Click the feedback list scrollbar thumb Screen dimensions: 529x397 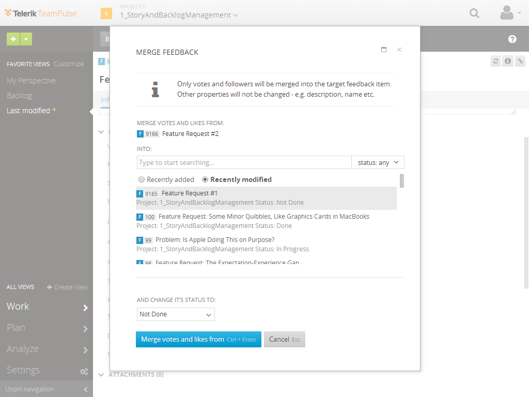click(402, 180)
